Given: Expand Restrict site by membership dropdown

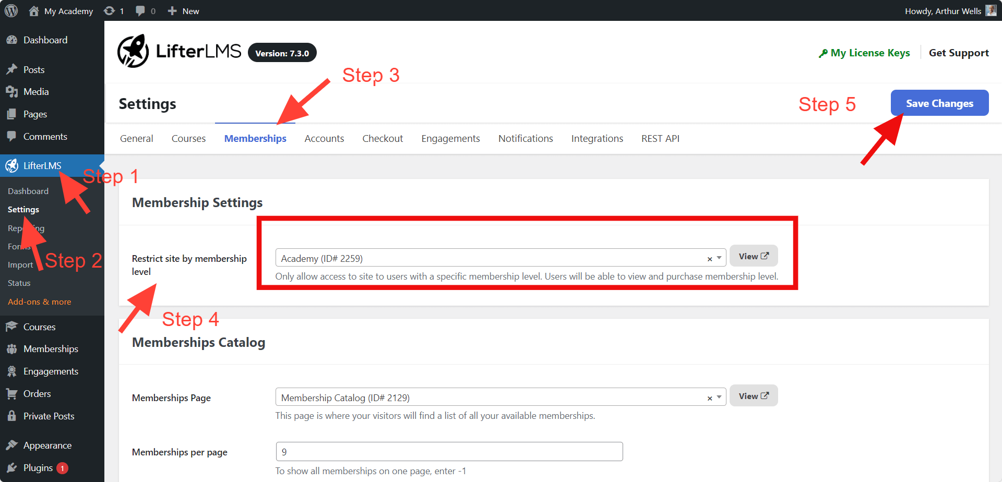Looking at the screenshot, I should click(719, 258).
